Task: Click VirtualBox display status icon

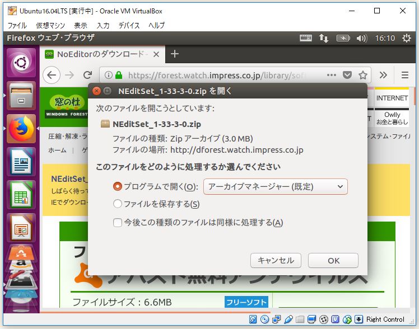Action: point(311,319)
